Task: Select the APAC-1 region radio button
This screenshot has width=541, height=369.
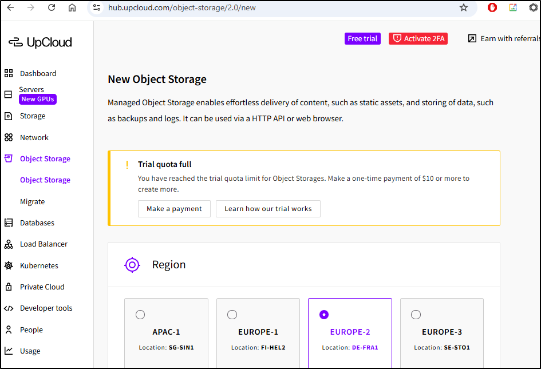Action: (x=140, y=315)
